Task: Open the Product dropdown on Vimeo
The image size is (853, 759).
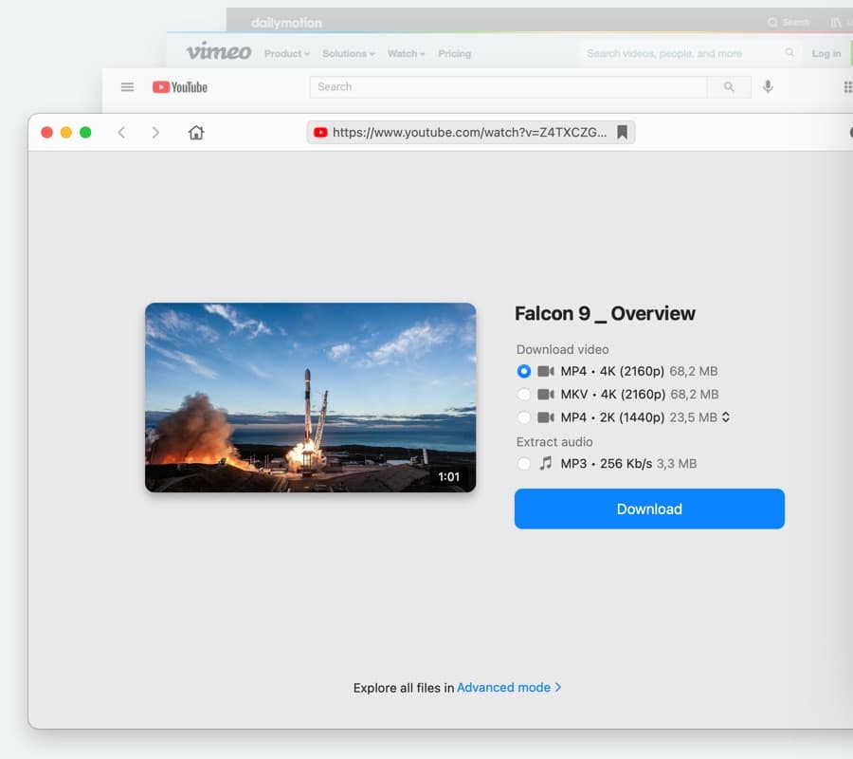Action: click(x=286, y=54)
